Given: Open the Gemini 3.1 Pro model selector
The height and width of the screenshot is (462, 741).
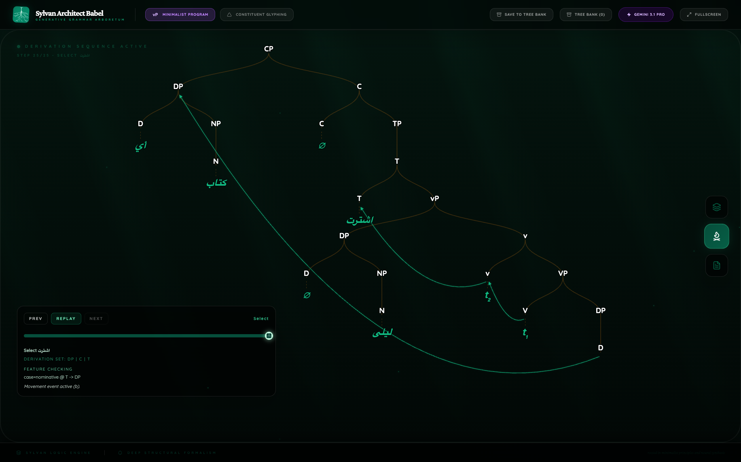Looking at the screenshot, I should click(x=646, y=15).
